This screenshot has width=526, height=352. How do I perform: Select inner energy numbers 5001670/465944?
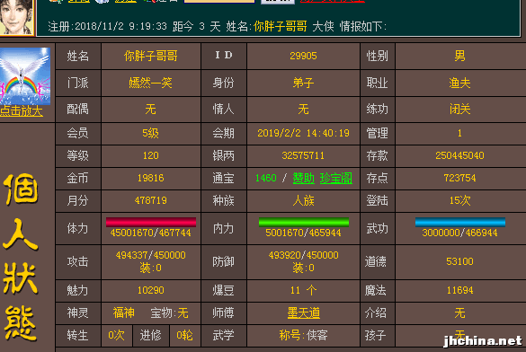point(303,233)
